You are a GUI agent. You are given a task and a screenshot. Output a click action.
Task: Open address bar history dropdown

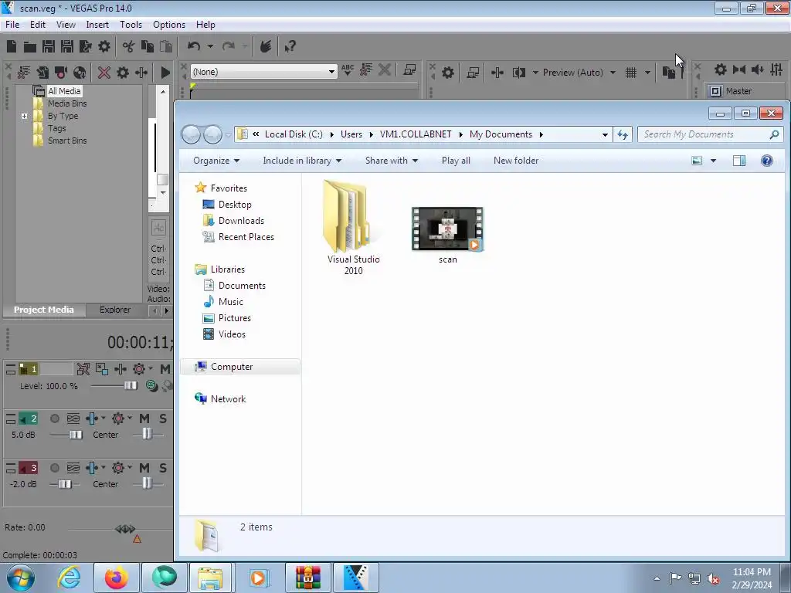(x=605, y=134)
